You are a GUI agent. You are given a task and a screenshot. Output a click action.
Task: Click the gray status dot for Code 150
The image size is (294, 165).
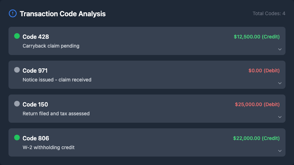(x=17, y=104)
